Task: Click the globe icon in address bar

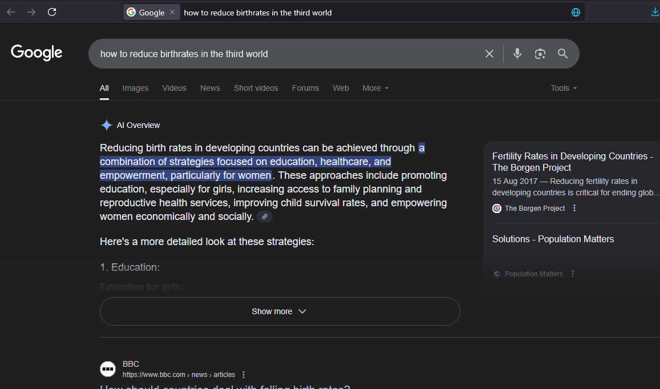Action: click(576, 13)
